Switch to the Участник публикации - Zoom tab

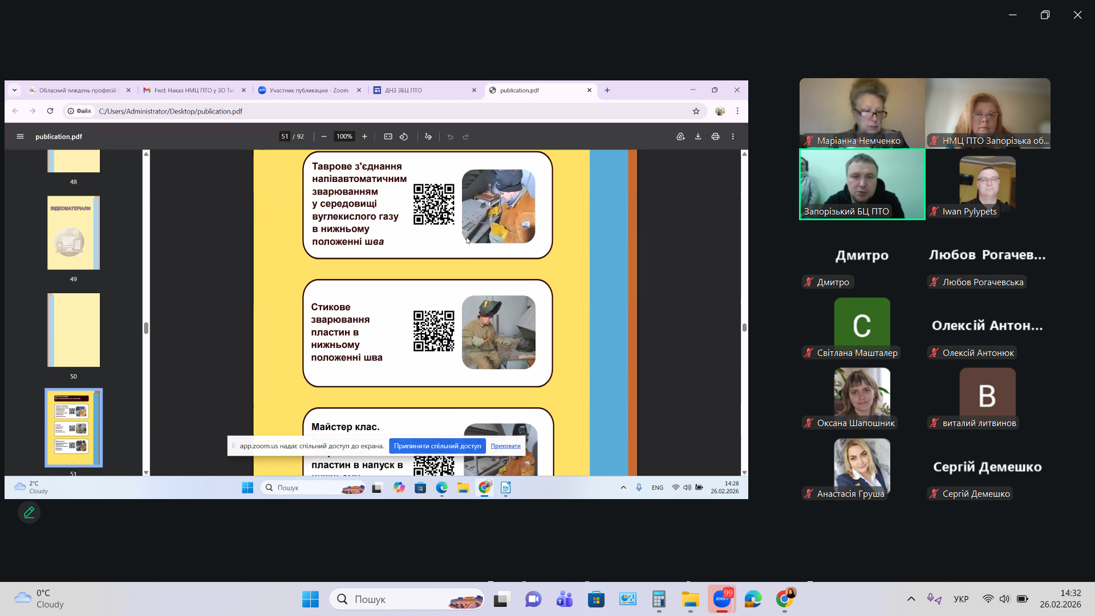[308, 90]
